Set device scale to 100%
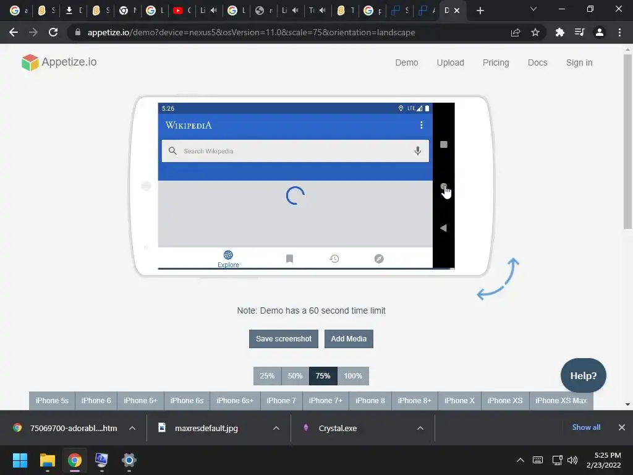633x475 pixels. coord(353,376)
